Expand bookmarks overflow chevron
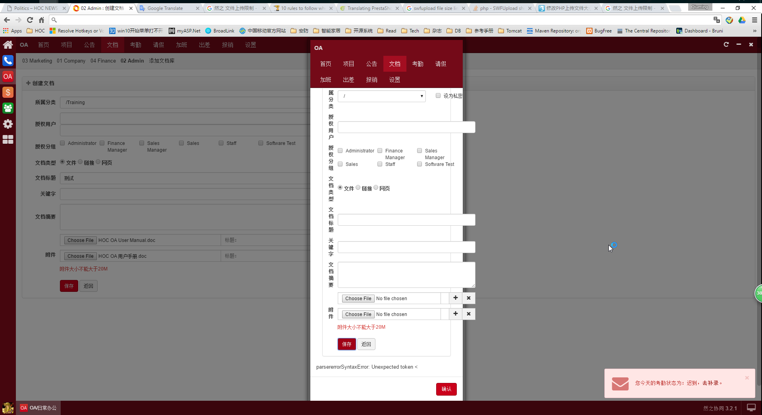The height and width of the screenshot is (415, 762). (754, 31)
